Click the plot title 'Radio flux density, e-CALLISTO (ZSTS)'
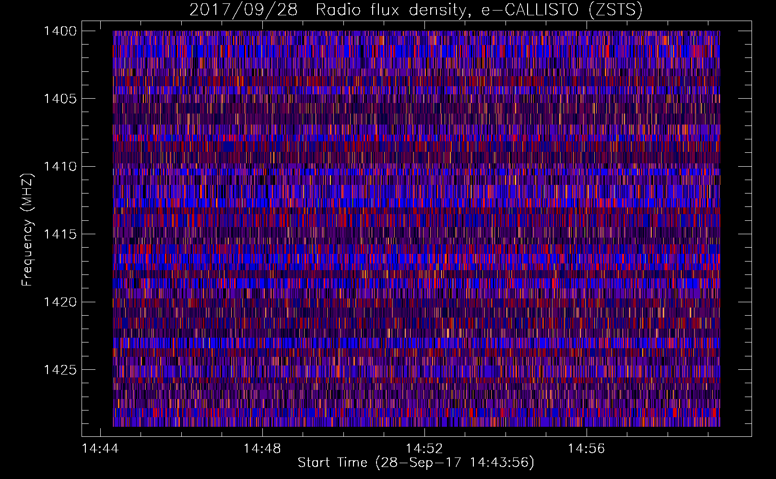This screenshot has height=479, width=776. pyautogui.click(x=479, y=10)
